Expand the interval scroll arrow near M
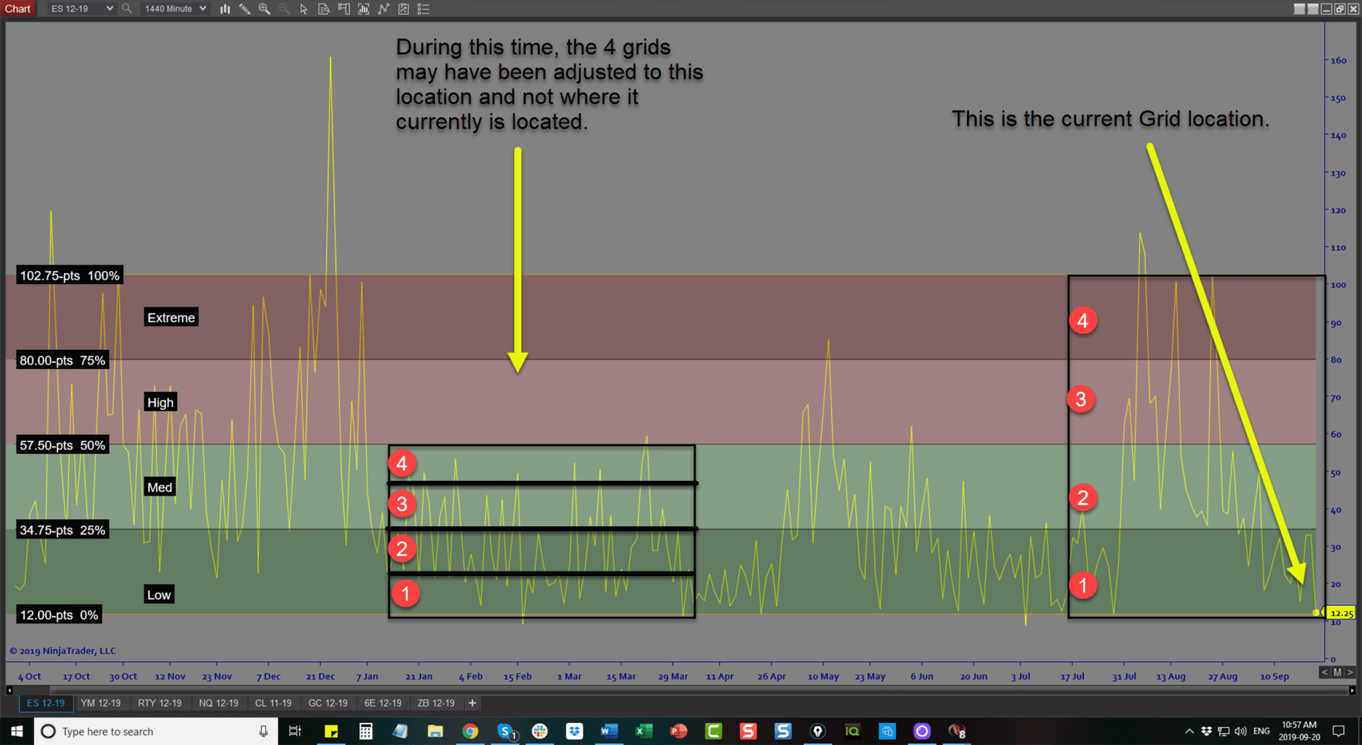Viewport: 1362px width, 745px height. click(1351, 672)
